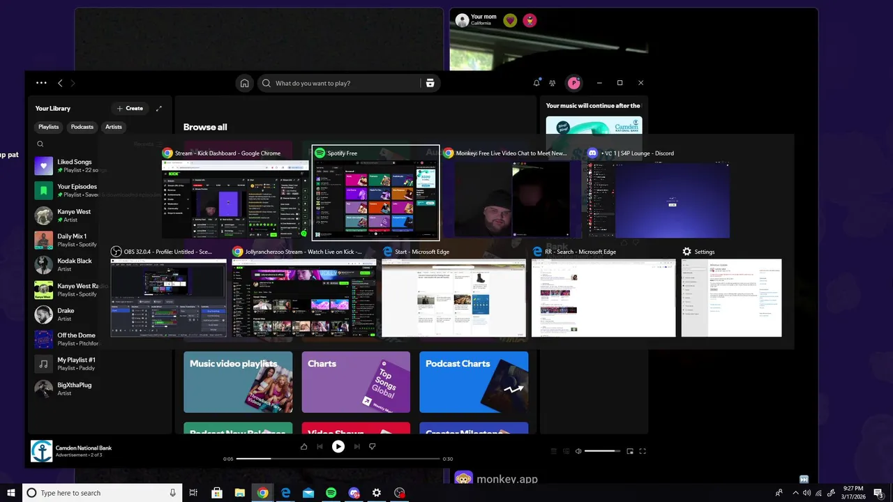The width and height of the screenshot is (893, 502).
Task: Click the Camden National Bank ad title
Action: (x=84, y=448)
